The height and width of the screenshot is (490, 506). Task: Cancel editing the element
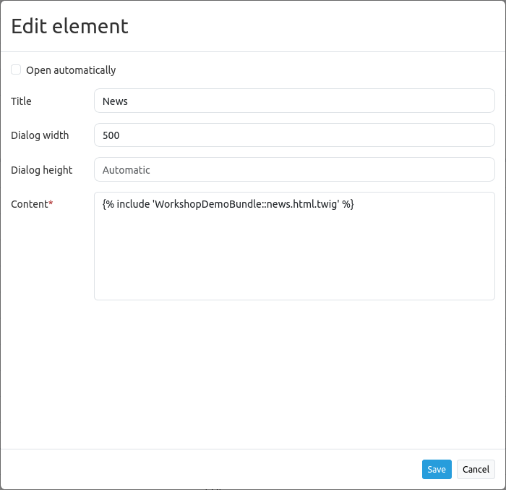point(476,469)
